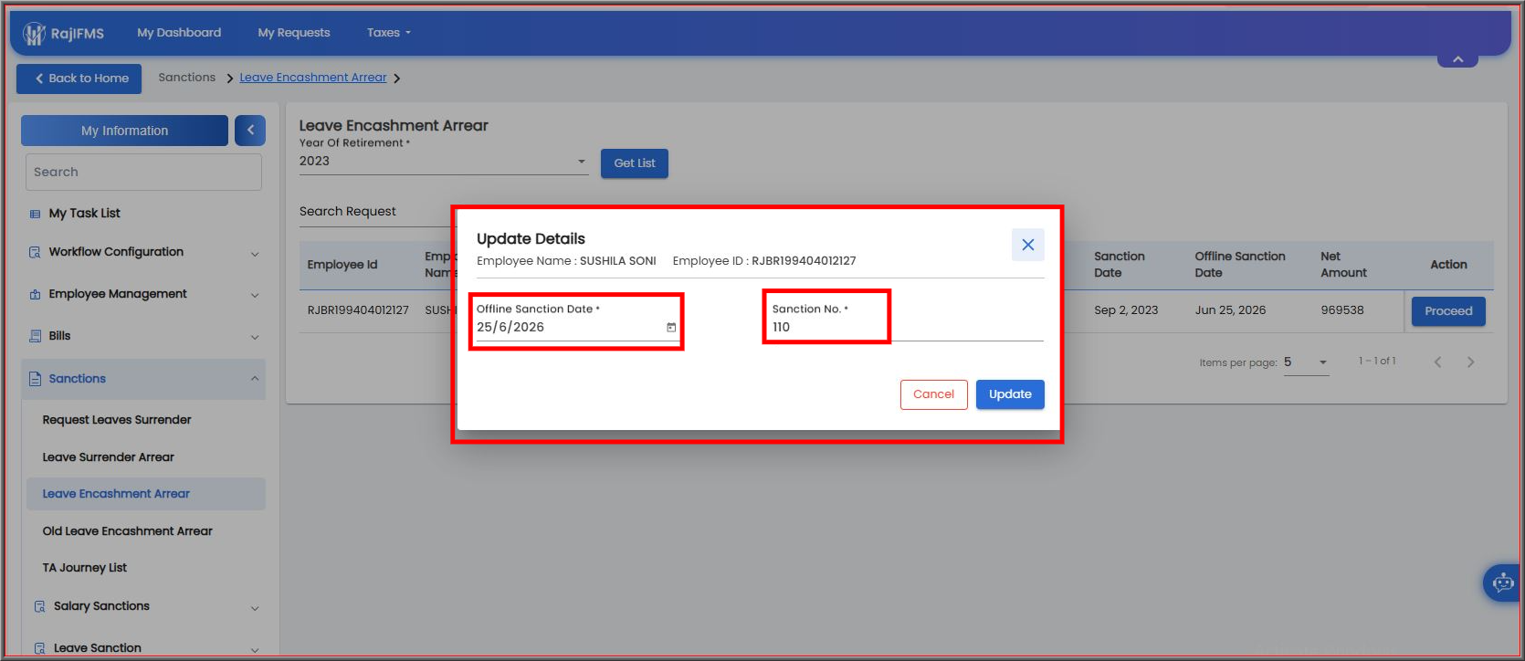Image resolution: width=1525 pixels, height=661 pixels.
Task: Open the chatbot assistant icon
Action: (x=1503, y=582)
